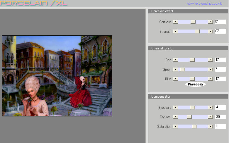Lower Saturation using left arrow
The image size is (229, 143).
[176, 126]
